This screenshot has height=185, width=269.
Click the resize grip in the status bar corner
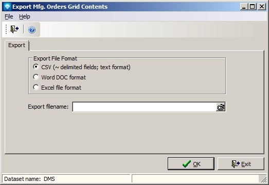coord(263,179)
